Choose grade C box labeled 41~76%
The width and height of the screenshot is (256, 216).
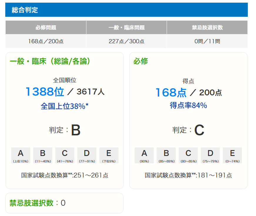click(65, 155)
